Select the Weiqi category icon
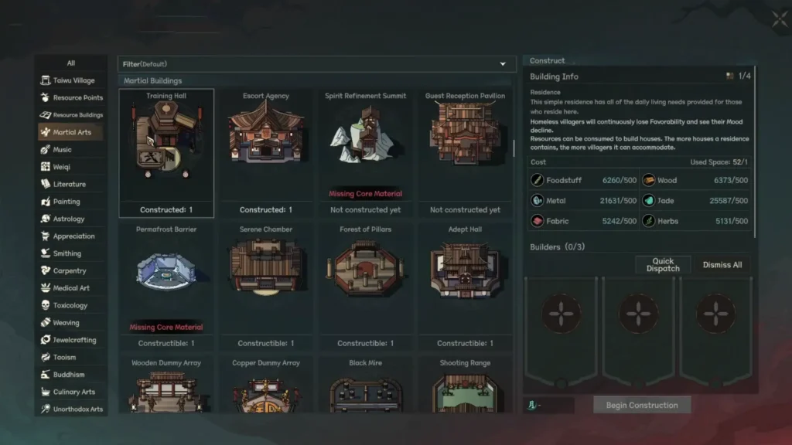This screenshot has width=792, height=445. coord(46,167)
